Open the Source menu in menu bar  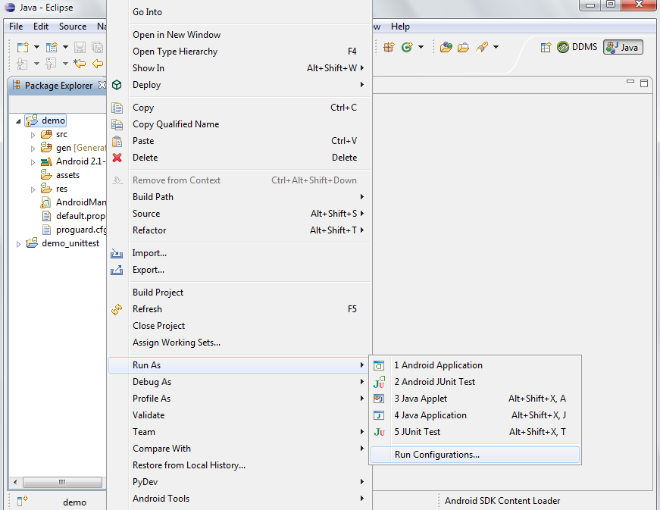tap(73, 27)
